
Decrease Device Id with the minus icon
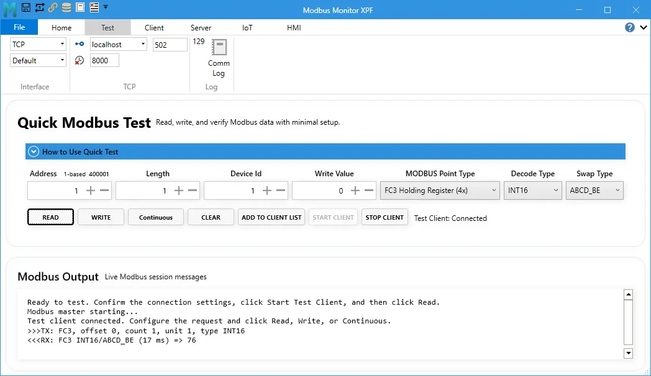click(x=281, y=190)
